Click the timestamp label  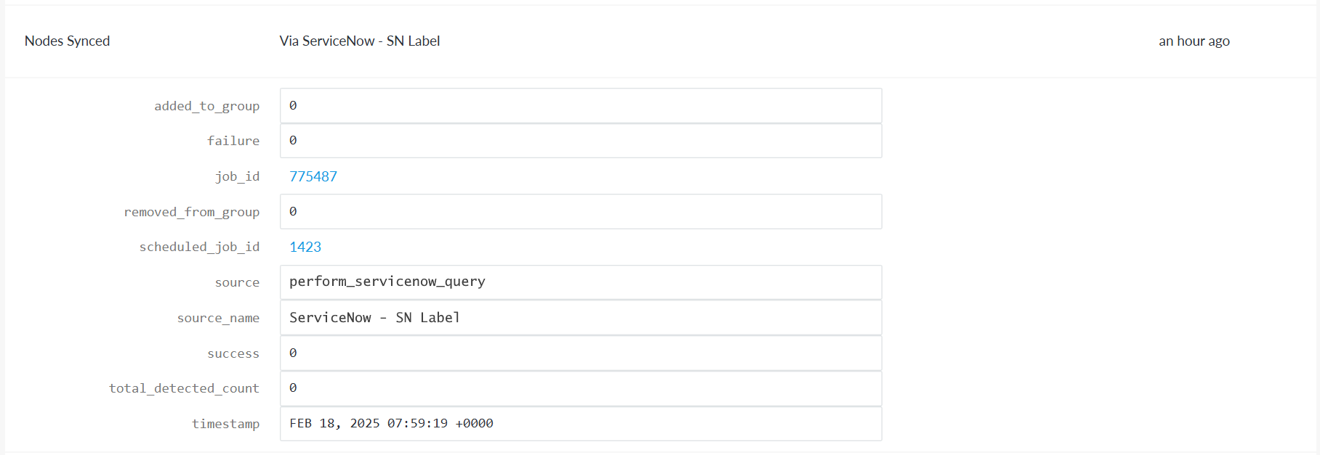[x=225, y=424]
